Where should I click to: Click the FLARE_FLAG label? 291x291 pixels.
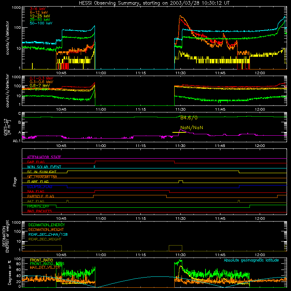38,182
